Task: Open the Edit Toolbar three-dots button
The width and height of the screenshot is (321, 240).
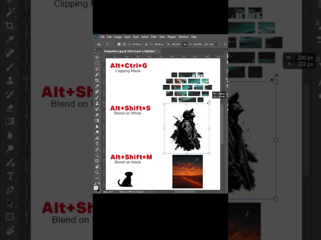Action: 97,178
